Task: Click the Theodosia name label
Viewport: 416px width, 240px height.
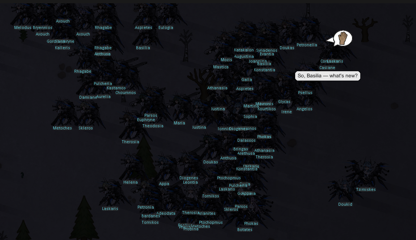Action: (153, 126)
